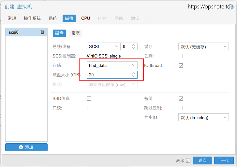Image resolution: width=237 pixels, height=167 pixels.
Task: Click the Next step button
Action: pos(224,161)
